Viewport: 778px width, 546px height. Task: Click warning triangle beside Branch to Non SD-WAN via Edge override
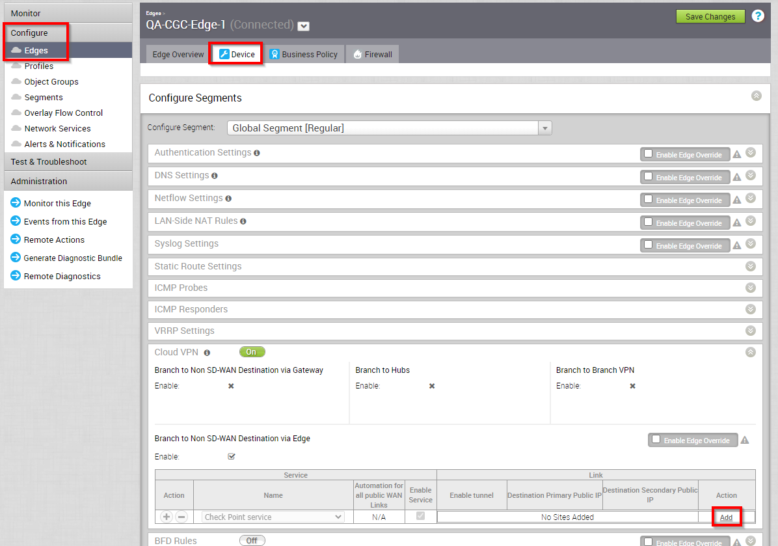(745, 440)
